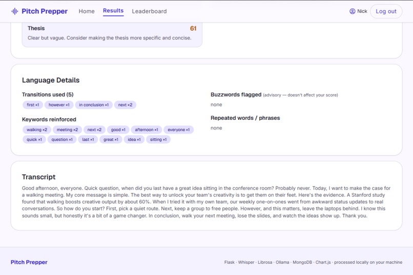The width and height of the screenshot is (413, 275).
Task: Log out using the Log out button
Action: click(x=386, y=11)
